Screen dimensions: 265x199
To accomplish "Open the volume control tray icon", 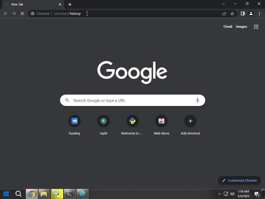I will pos(232,194).
